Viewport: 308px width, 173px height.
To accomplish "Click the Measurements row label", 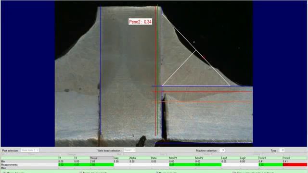I will coord(9,165).
